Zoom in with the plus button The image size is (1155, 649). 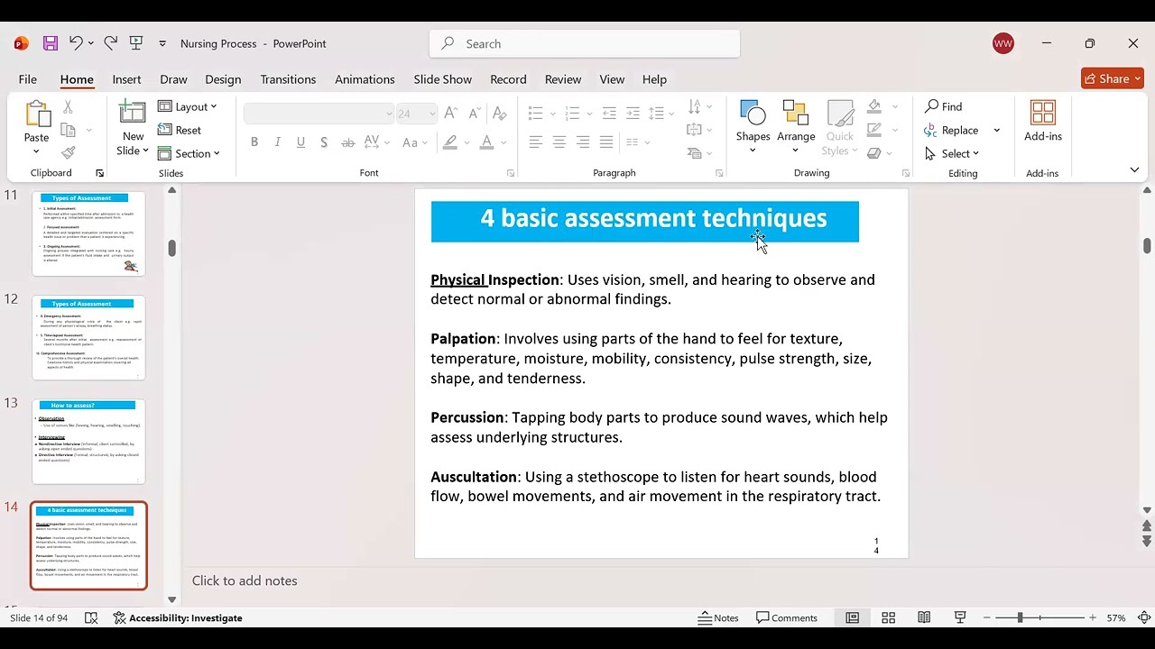click(x=1093, y=617)
